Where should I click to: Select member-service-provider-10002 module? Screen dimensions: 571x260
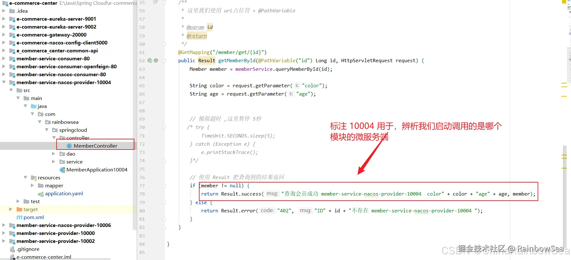(56, 241)
